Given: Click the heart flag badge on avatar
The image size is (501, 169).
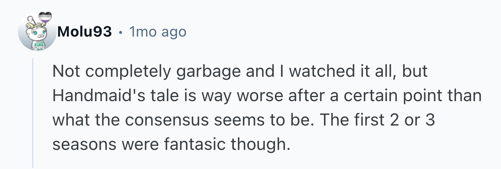Looking at the screenshot, I should (x=46, y=17).
